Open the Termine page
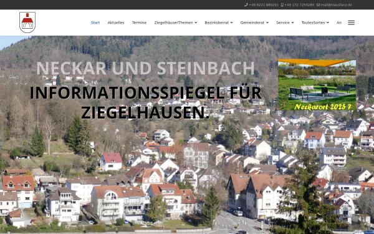Image resolution: width=374 pixels, height=234 pixels. (x=139, y=22)
